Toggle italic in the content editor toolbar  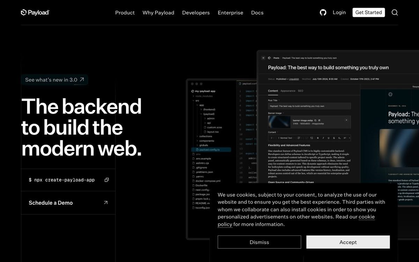pyautogui.click(x=323, y=138)
